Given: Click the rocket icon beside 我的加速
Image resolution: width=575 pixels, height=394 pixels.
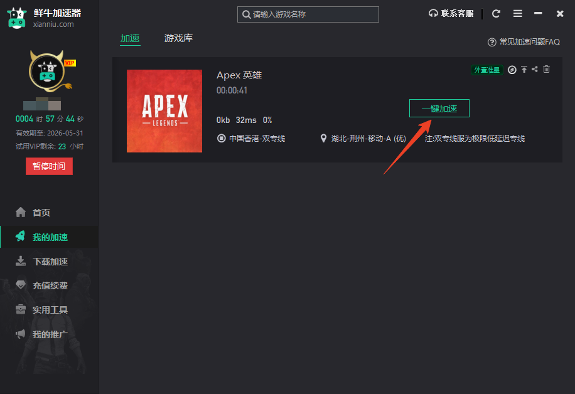Looking at the screenshot, I should (21, 237).
